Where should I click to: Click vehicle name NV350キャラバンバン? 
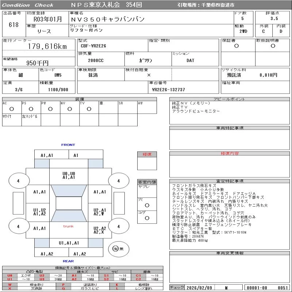coord(108,19)
